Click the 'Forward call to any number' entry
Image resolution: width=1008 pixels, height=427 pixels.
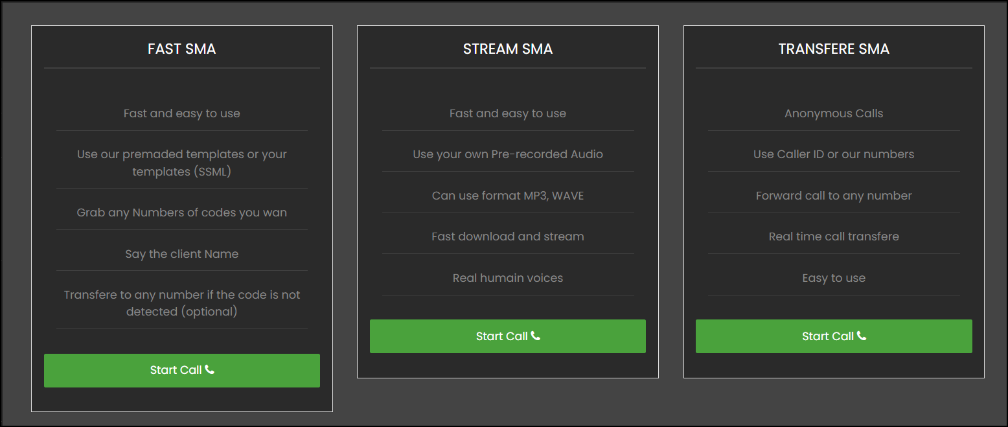(x=834, y=195)
